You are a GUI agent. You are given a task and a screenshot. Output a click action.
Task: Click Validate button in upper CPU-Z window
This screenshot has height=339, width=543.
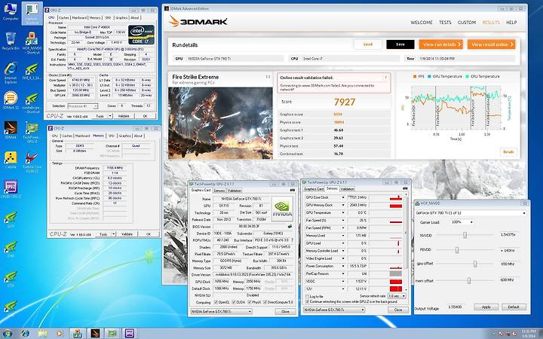[124, 116]
